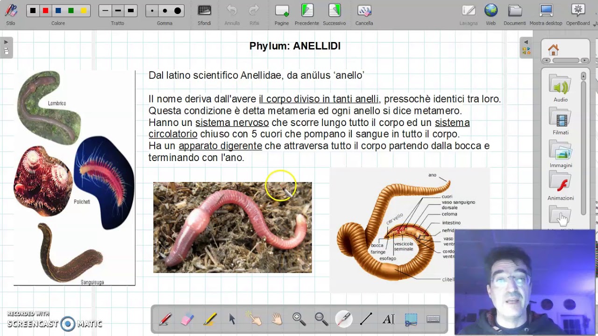Open the Filmati library folder
Image resolution: width=598 pixels, height=336 pixels.
point(561,121)
